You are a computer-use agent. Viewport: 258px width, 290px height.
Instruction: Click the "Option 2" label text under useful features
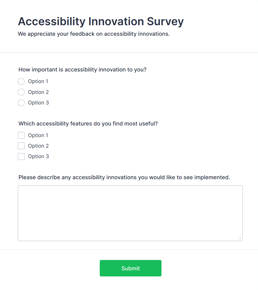(38, 146)
